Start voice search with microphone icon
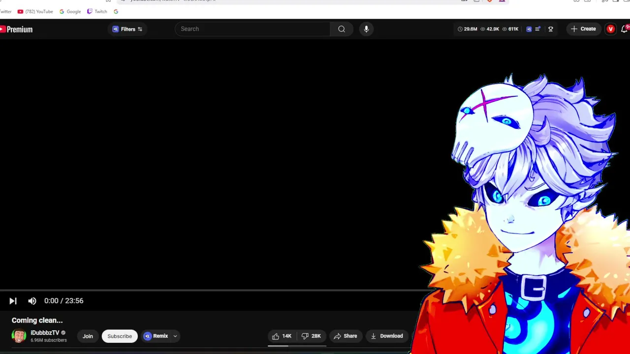Image resolution: width=630 pixels, height=354 pixels. coord(366,29)
